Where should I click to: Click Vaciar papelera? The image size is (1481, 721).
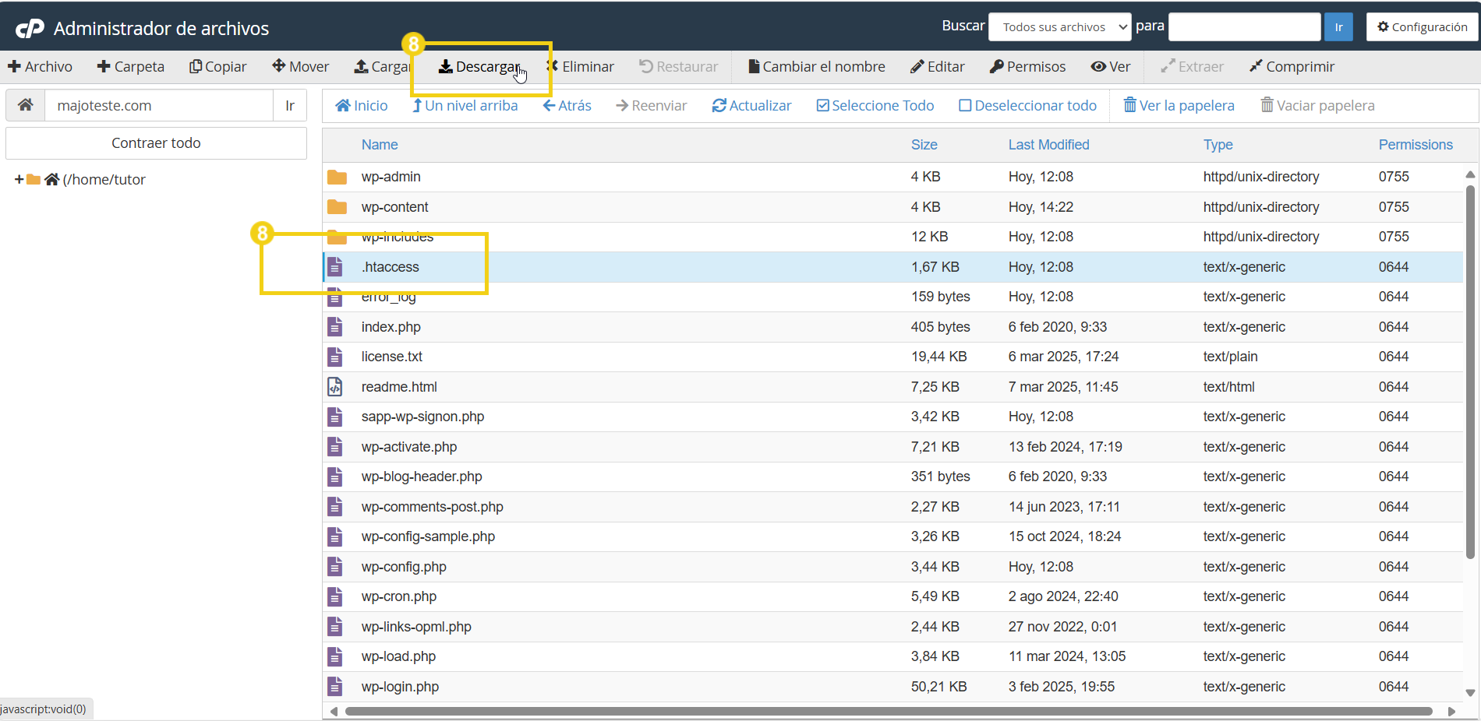[1318, 106]
